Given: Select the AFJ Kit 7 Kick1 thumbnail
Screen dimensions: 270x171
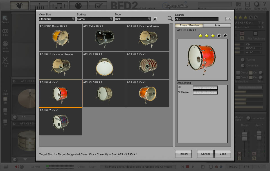Looking at the screenshot, I should click(x=61, y=122).
